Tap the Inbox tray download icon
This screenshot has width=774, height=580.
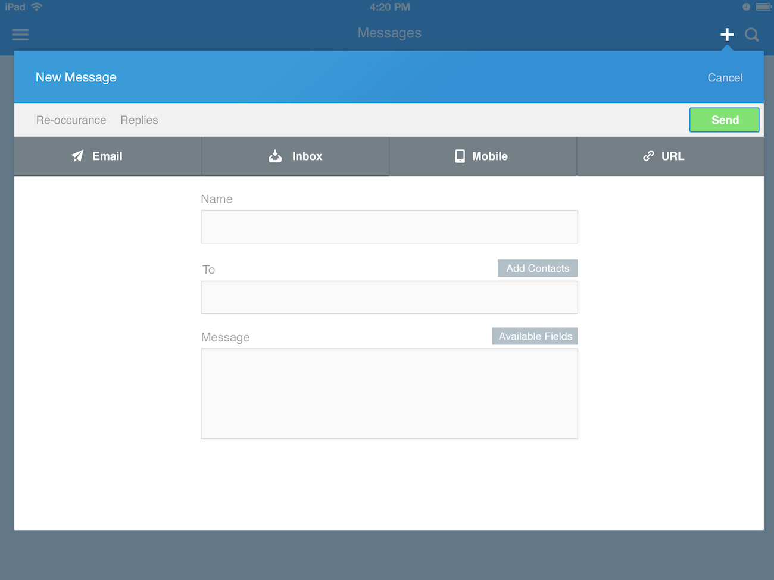[275, 156]
